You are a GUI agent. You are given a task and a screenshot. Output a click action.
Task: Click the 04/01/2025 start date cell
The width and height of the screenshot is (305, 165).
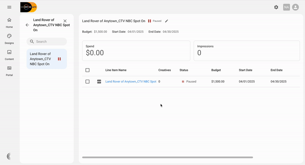coord(247,82)
